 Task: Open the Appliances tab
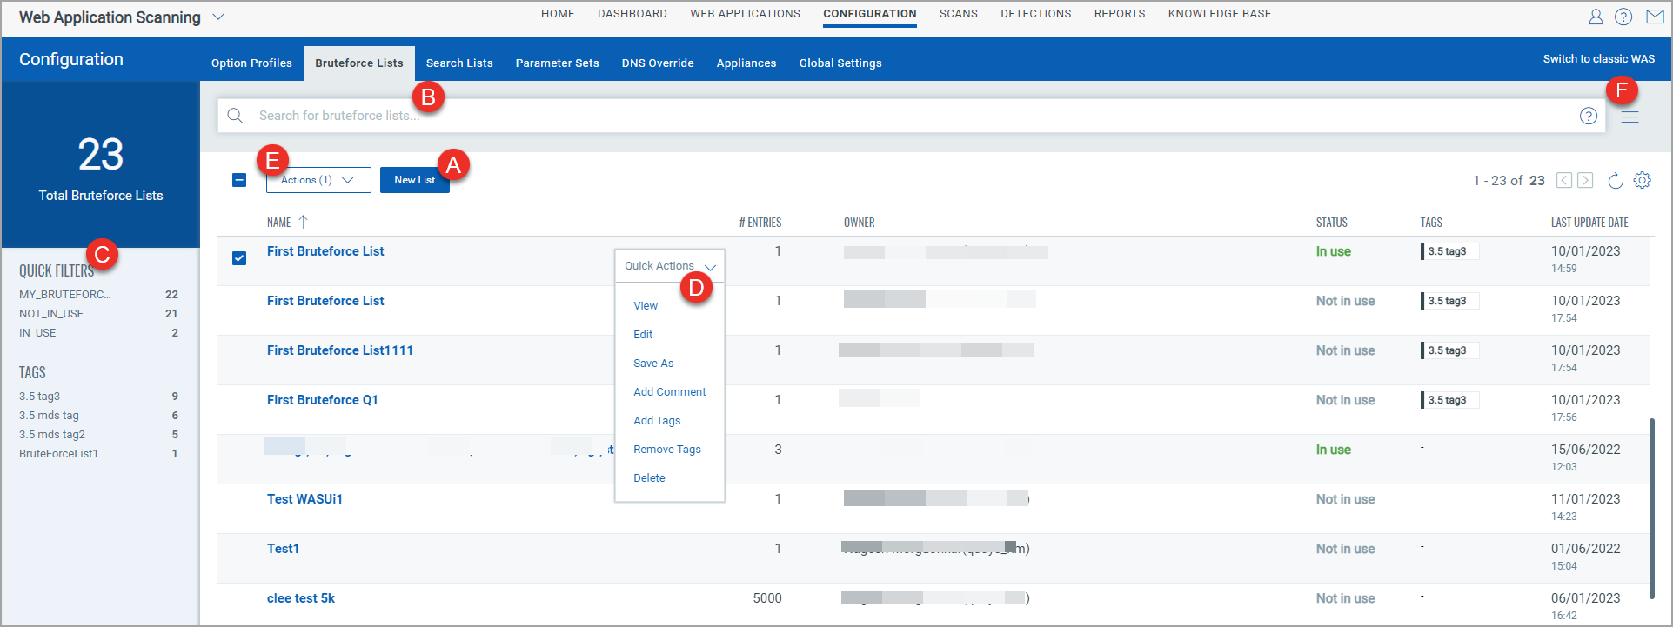746,63
